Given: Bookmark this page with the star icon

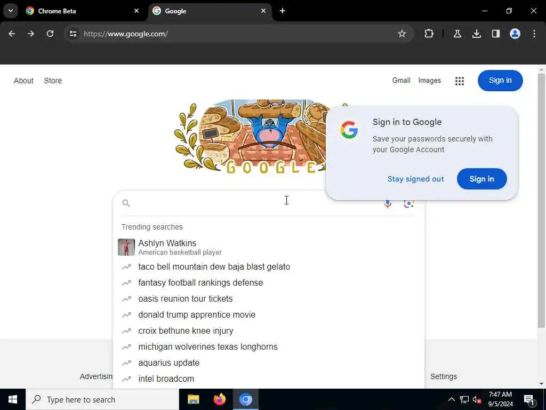Looking at the screenshot, I should coord(402,34).
